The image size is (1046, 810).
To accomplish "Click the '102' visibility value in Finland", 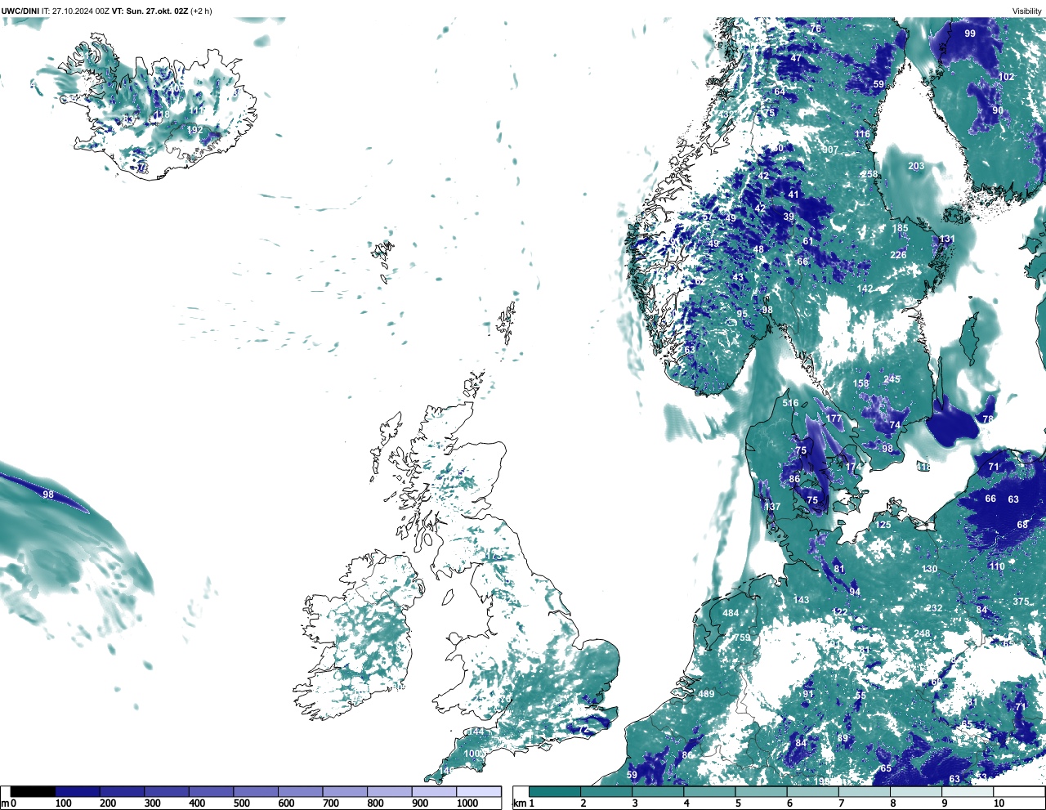I will point(1007,77).
